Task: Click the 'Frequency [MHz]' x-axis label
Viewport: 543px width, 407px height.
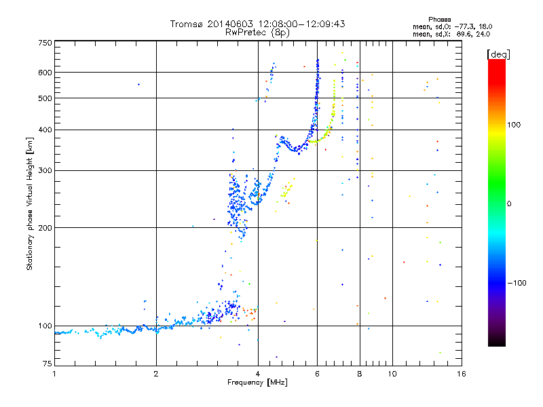Action: 257,382
